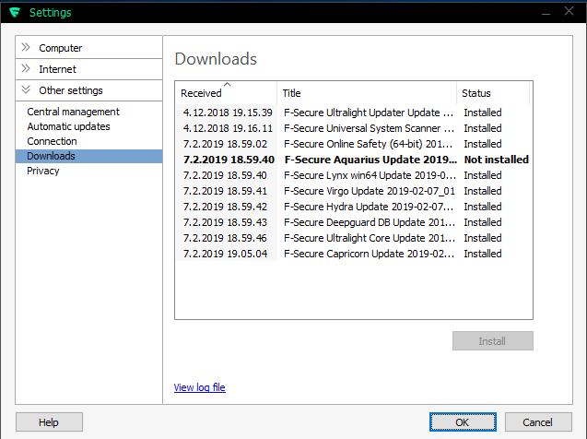Click the Not installed status cell

[x=497, y=160]
